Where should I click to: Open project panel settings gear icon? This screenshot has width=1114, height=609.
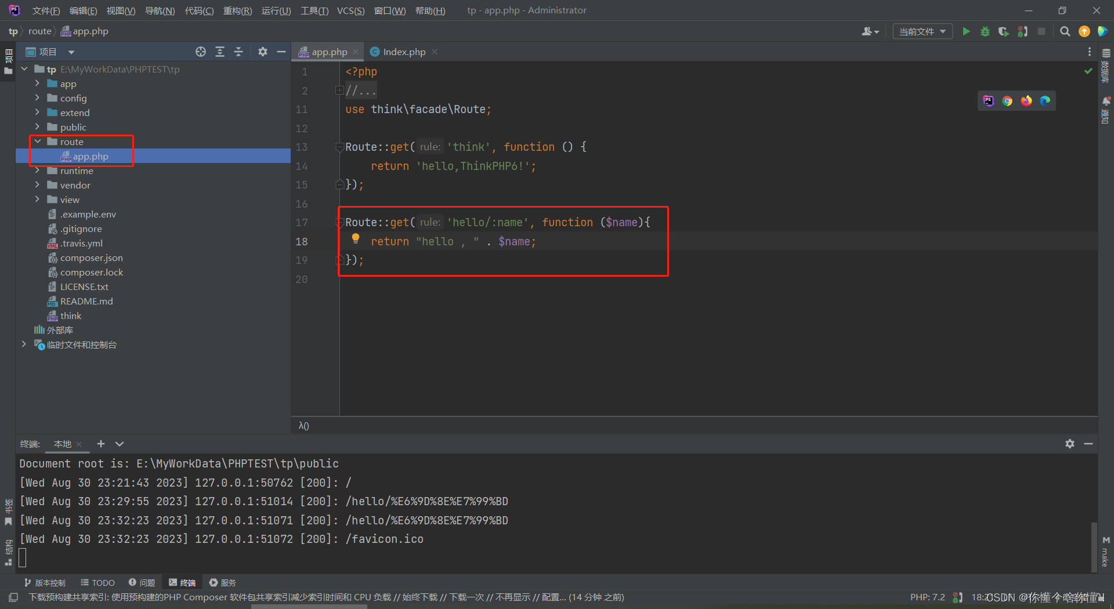tap(263, 52)
